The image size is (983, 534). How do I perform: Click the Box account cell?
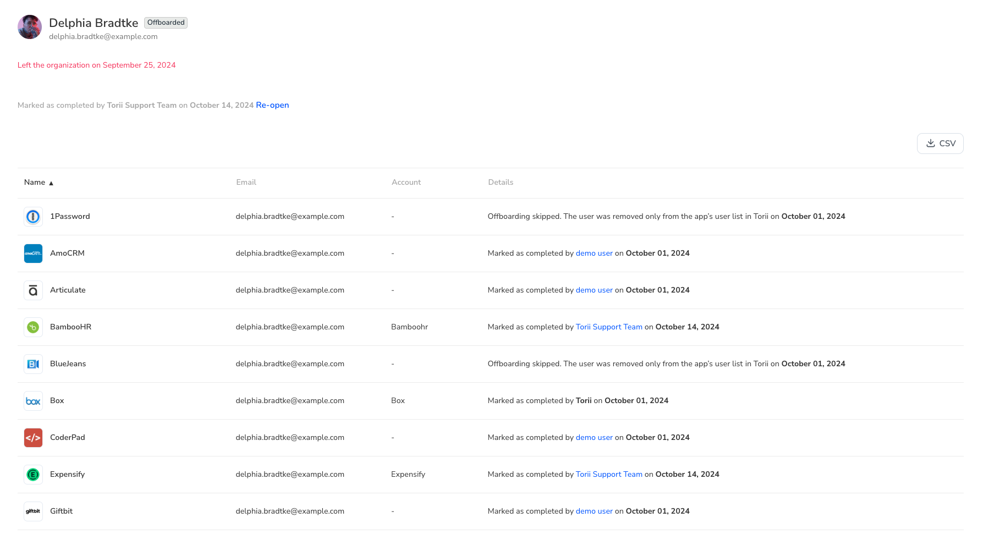pos(398,401)
